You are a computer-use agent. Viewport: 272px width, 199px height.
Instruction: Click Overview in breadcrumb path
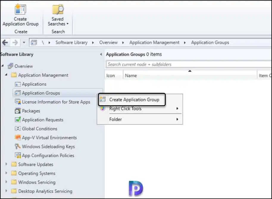click(108, 43)
